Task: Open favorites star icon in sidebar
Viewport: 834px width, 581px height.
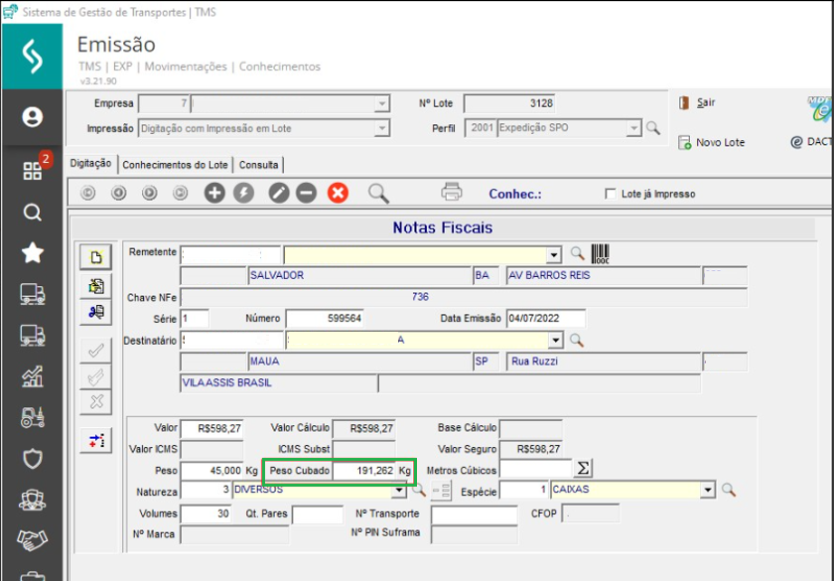Action: pyautogui.click(x=32, y=252)
